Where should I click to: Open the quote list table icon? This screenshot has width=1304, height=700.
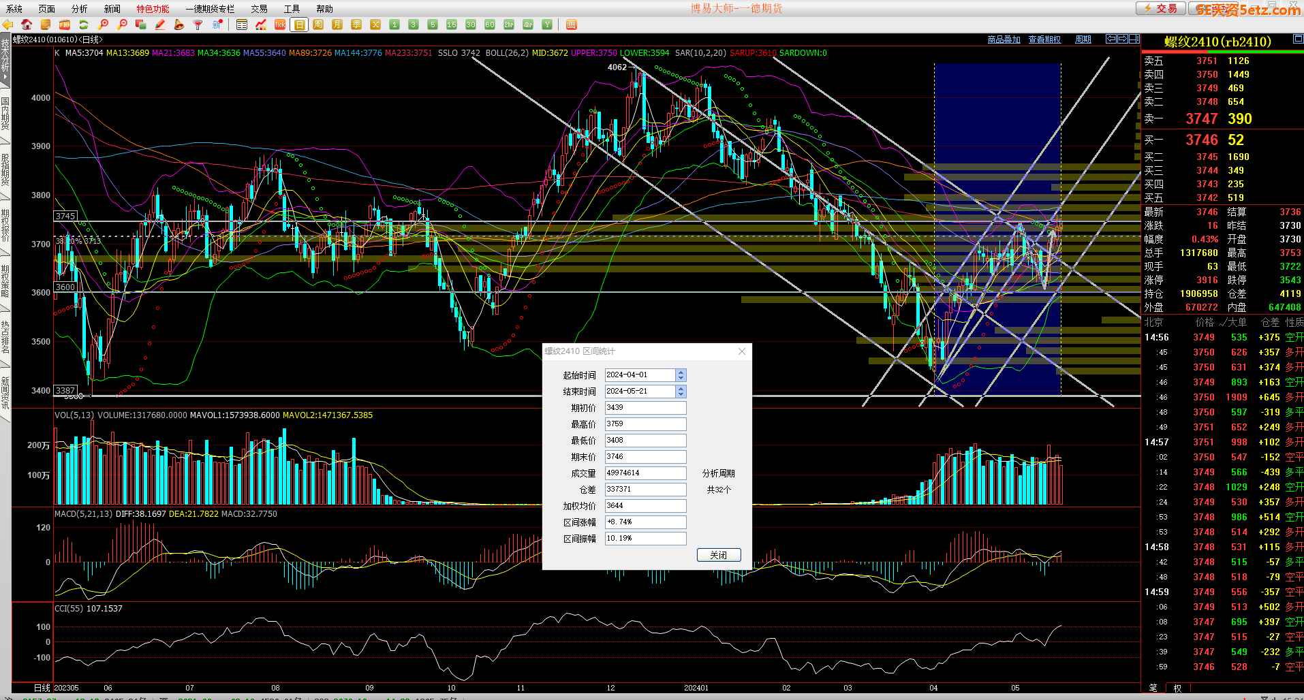coord(242,25)
